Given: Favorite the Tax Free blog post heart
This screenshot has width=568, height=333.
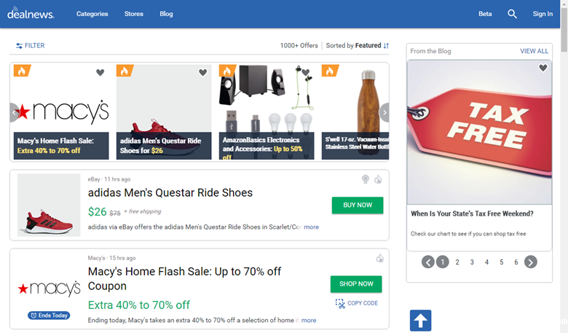Looking at the screenshot, I should pyautogui.click(x=543, y=68).
